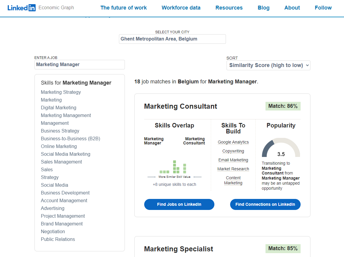This screenshot has width=344, height=257.
Task: Select Account Management skill
Action: (x=64, y=200)
